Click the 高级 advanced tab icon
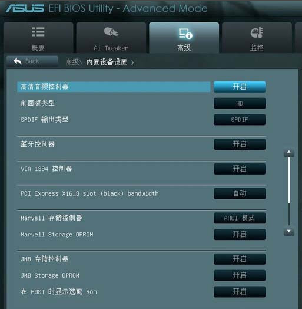This screenshot has width=302, height=309. pyautogui.click(x=185, y=34)
